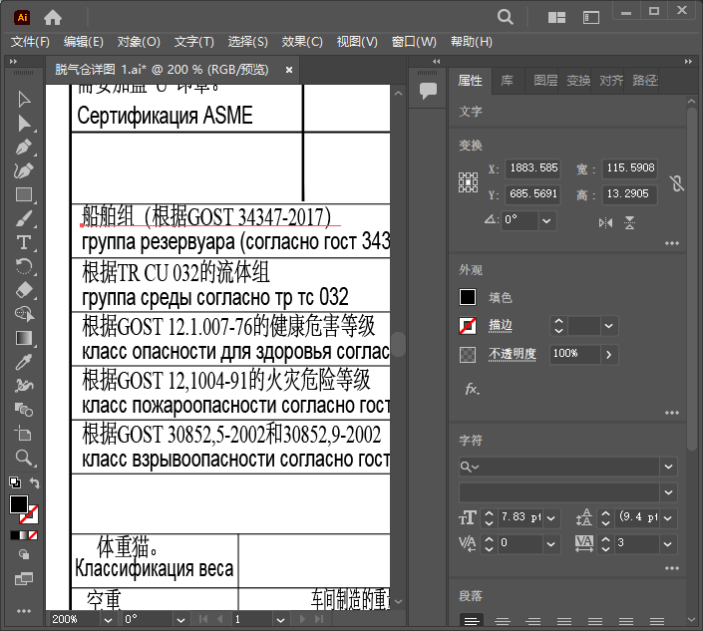The height and width of the screenshot is (631, 703).
Task: Toggle constrain width and height proportions link
Action: pos(677,182)
